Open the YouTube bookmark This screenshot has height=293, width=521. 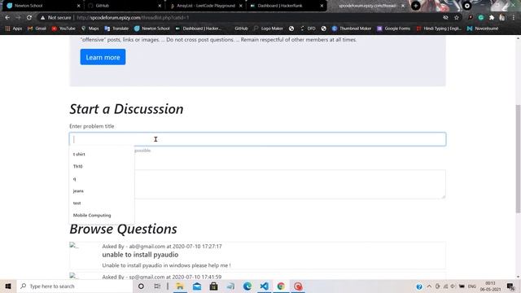tap(63, 28)
